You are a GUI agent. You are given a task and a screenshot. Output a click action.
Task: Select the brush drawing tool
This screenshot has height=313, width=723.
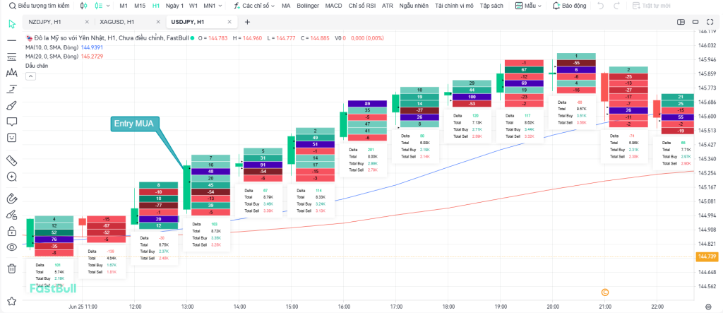[11, 105]
